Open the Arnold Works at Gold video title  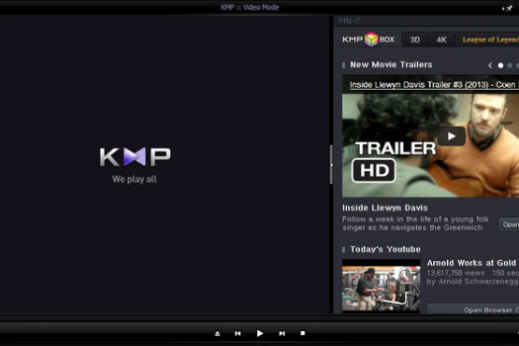tap(472, 263)
